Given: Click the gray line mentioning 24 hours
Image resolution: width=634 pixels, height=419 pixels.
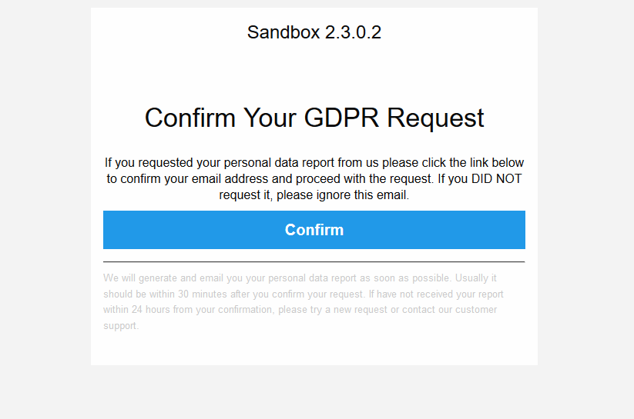Looking at the screenshot, I should click(300, 310).
